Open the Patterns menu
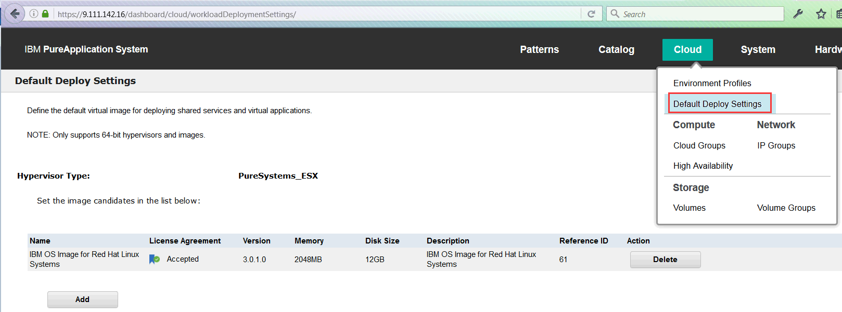 pyautogui.click(x=539, y=49)
